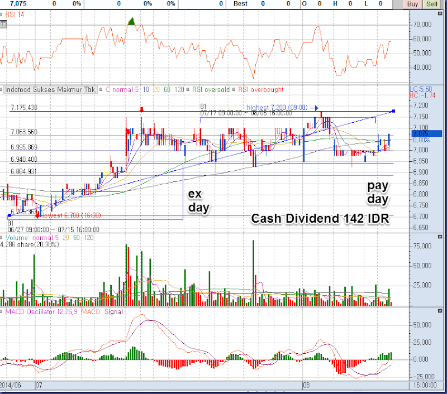Click the 08 month marker on time axis

click(x=306, y=386)
